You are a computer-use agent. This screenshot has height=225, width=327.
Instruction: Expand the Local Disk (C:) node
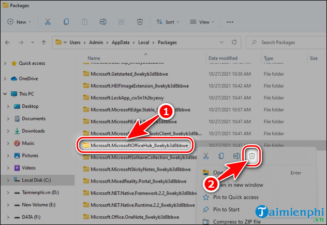point(8,180)
